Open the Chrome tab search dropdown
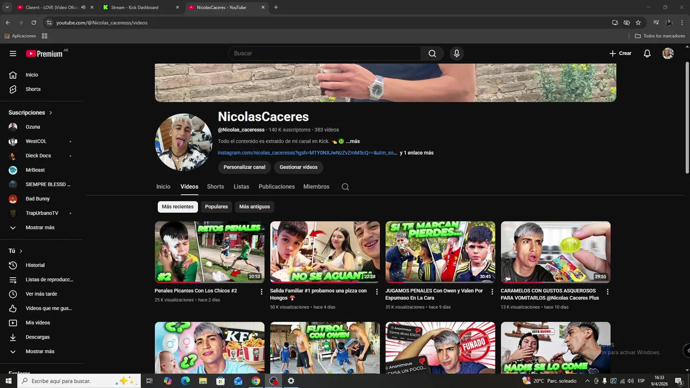 [7, 8]
